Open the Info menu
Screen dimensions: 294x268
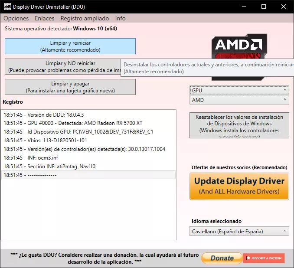click(121, 18)
